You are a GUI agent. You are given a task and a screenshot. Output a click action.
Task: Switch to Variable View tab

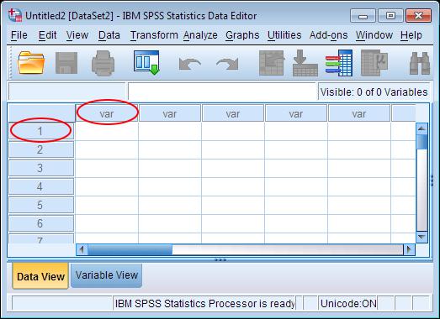106,275
